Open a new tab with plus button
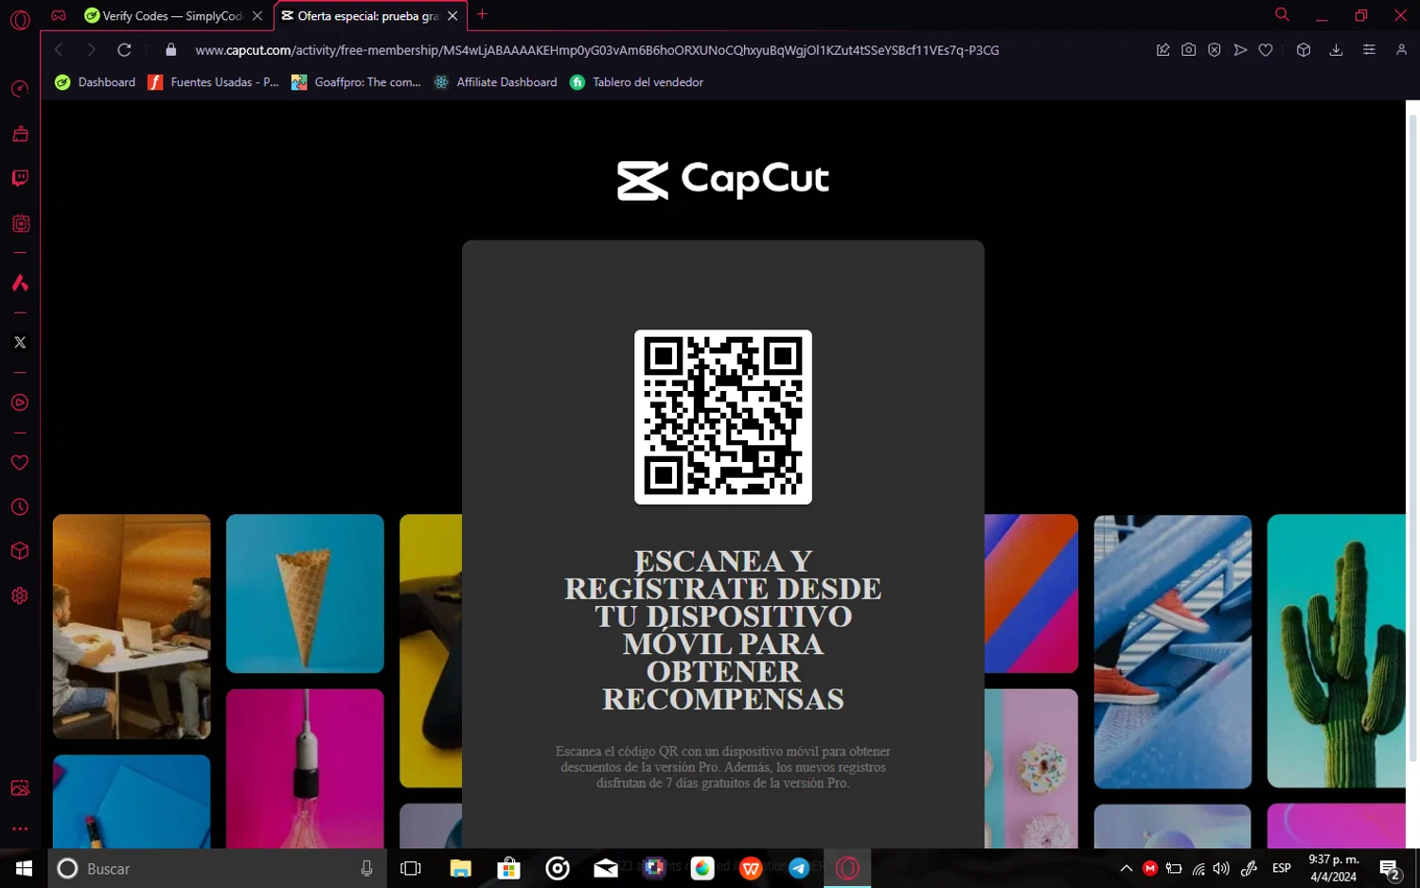The height and width of the screenshot is (888, 1420). 482,14
